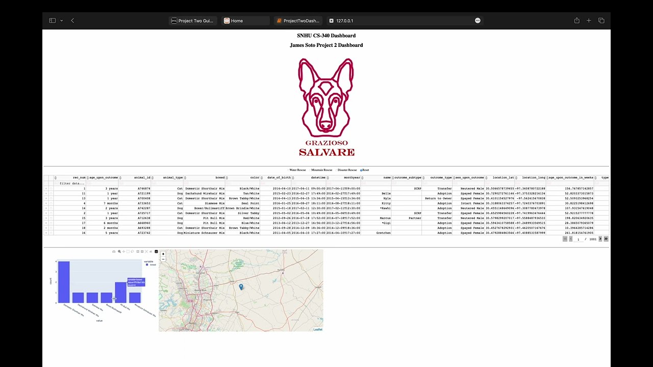653x367 pixels.
Task: Sort by outcome_subtype column arrows
Action: click(393, 178)
